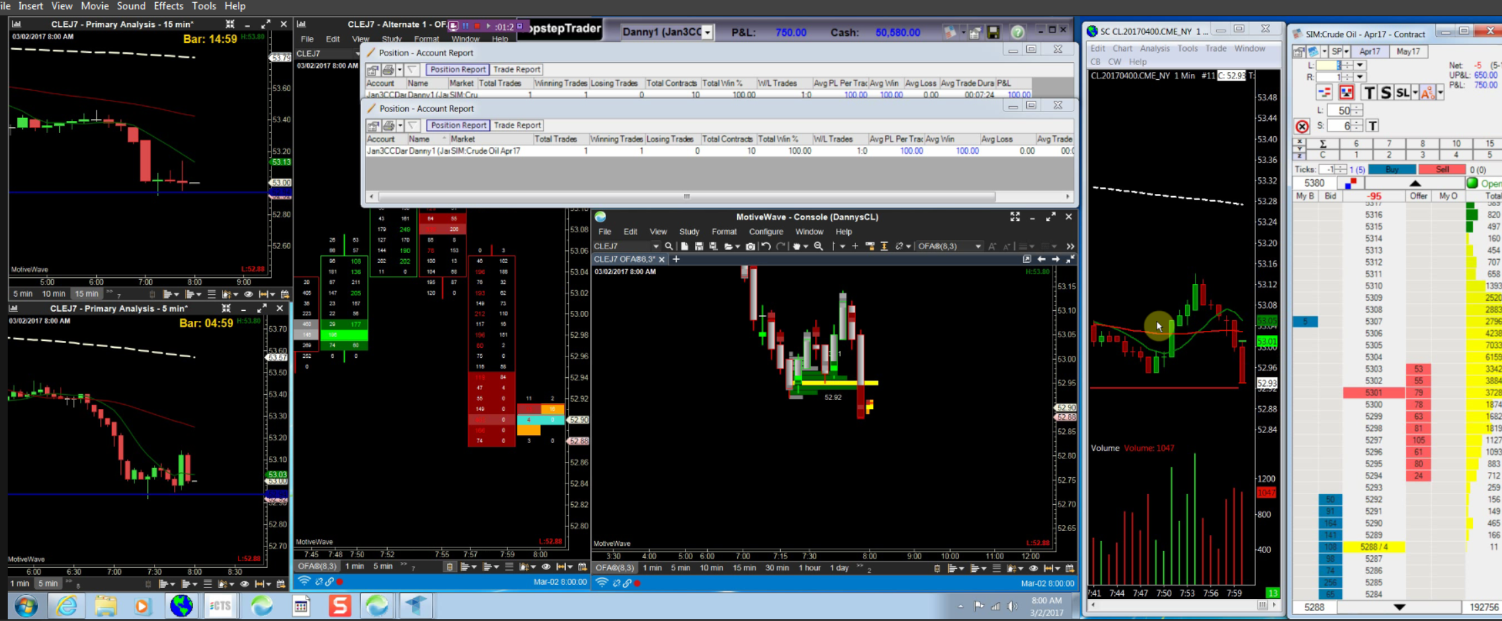This screenshot has width=1502, height=621.
Task: Open help question icon in TopstepTrader bar
Action: click(x=1017, y=32)
